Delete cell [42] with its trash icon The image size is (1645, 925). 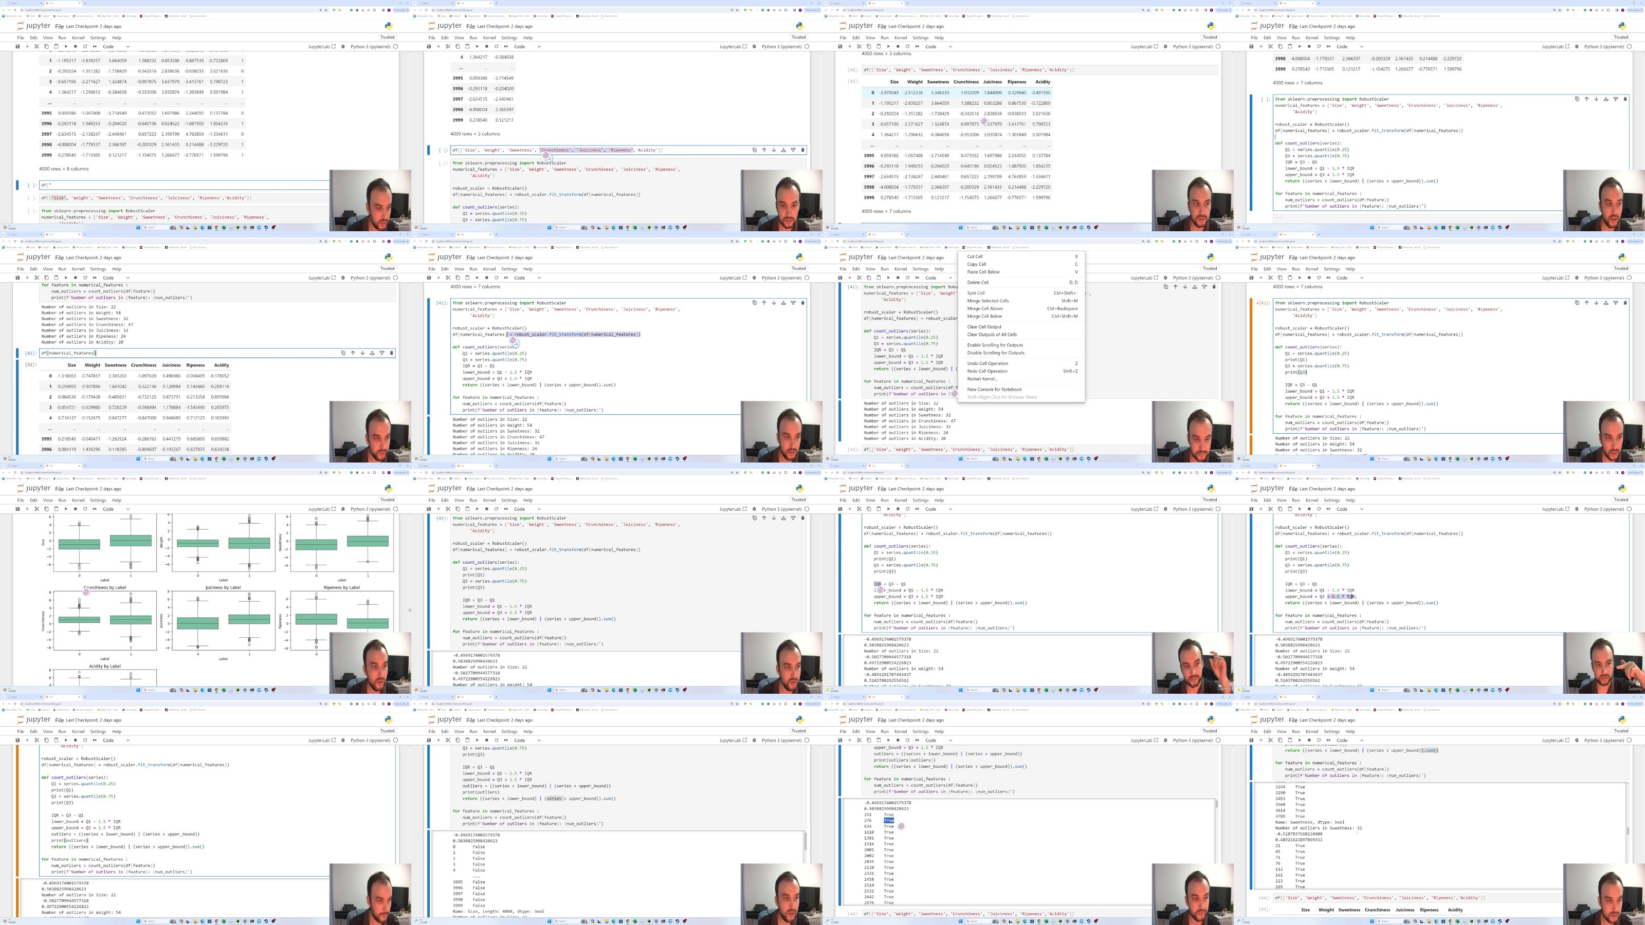[x=391, y=353]
